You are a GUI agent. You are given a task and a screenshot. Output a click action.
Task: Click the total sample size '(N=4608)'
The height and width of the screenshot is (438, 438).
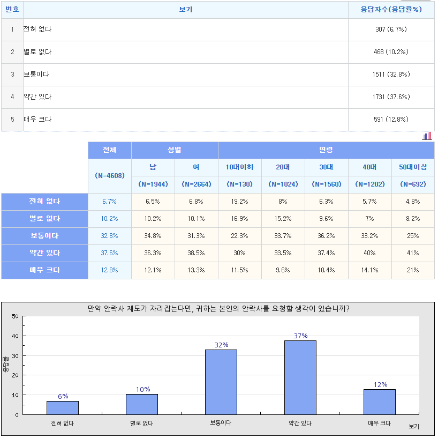(109, 176)
